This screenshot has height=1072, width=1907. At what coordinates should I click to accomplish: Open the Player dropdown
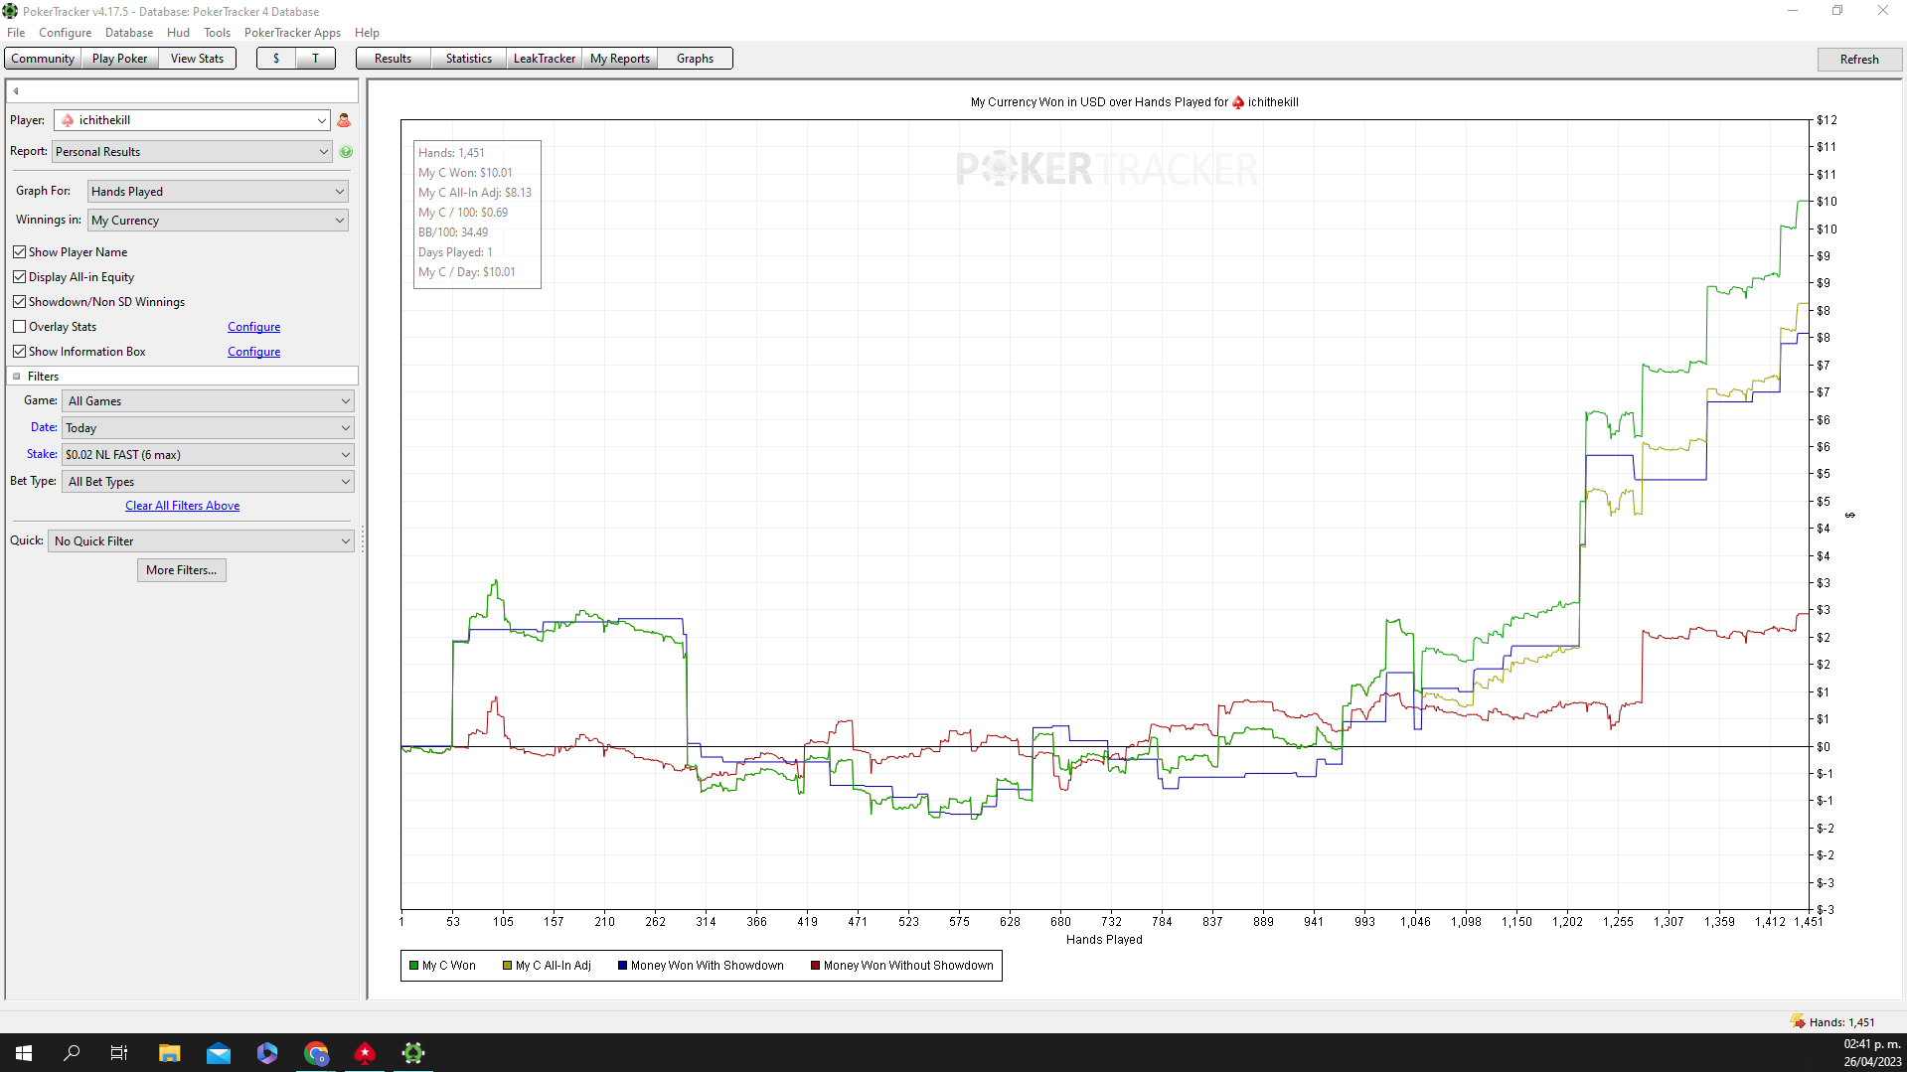click(192, 120)
